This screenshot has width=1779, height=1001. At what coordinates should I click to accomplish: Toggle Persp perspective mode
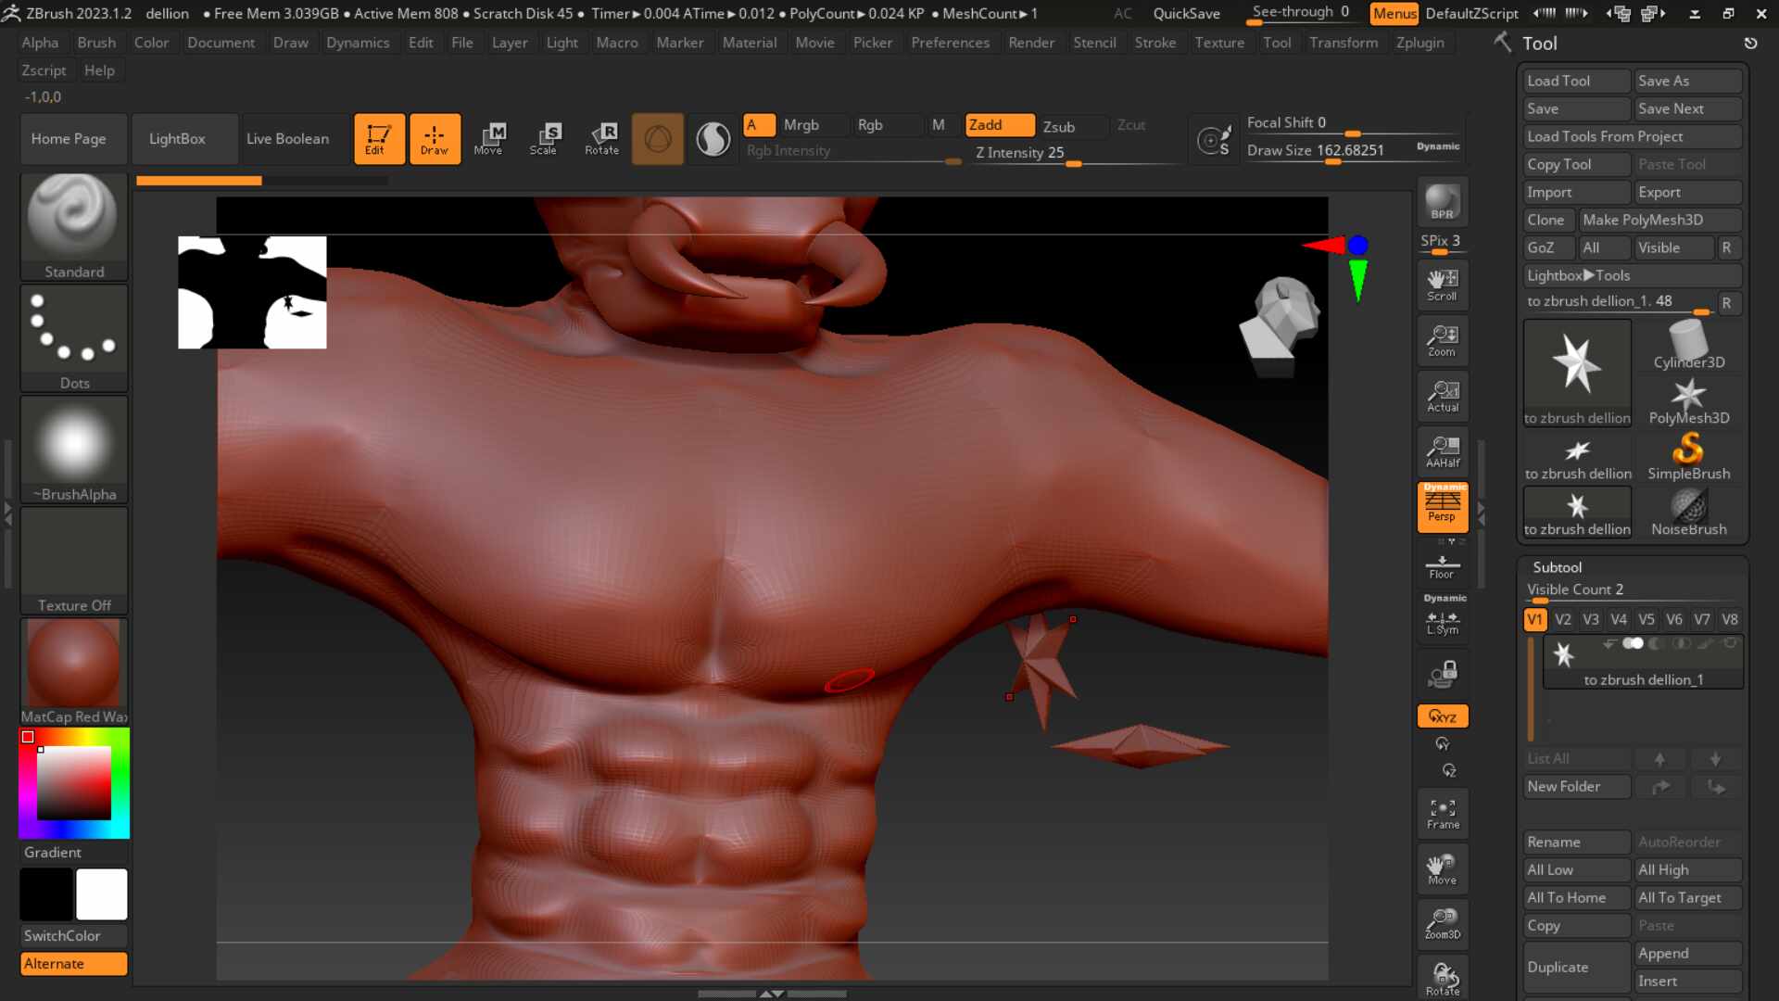[x=1442, y=507]
